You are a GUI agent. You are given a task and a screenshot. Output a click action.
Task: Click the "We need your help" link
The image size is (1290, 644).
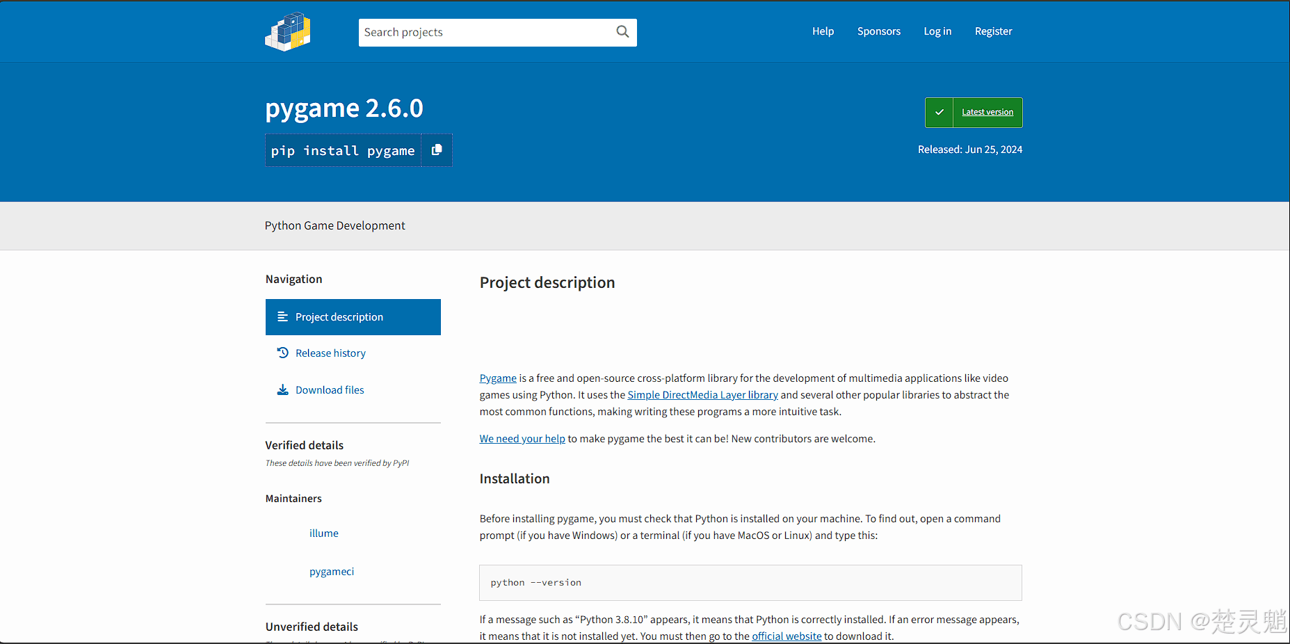click(x=522, y=439)
